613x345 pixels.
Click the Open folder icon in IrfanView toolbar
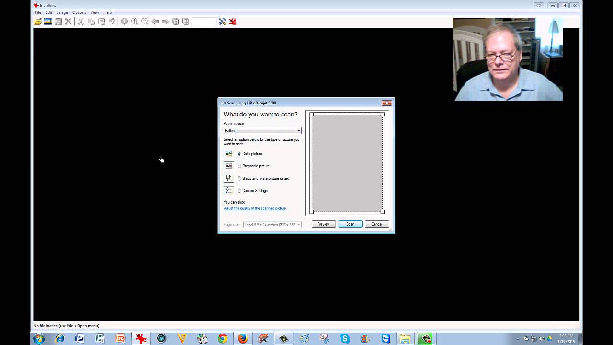(37, 22)
